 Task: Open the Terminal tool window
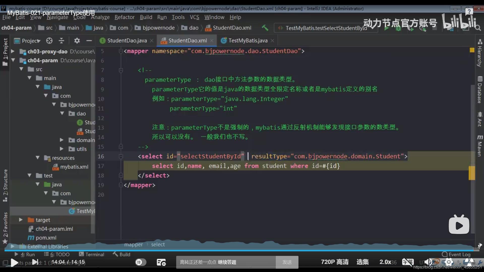pyautogui.click(x=91, y=254)
